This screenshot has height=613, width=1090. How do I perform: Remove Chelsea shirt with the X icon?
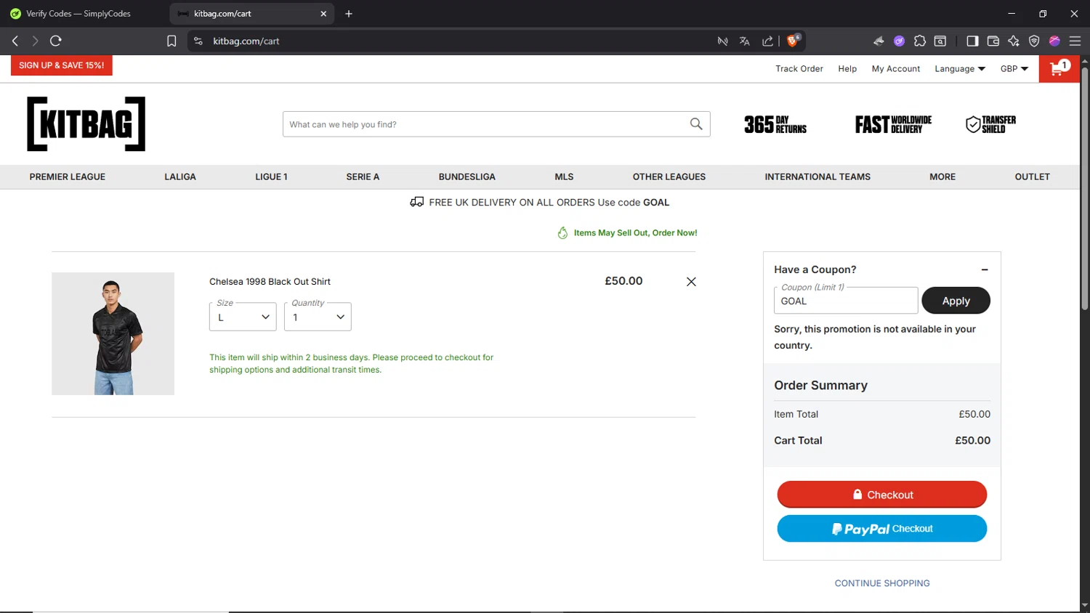tap(691, 282)
